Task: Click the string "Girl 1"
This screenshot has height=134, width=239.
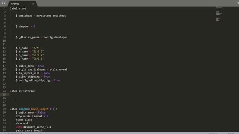Action: pos(38,59)
